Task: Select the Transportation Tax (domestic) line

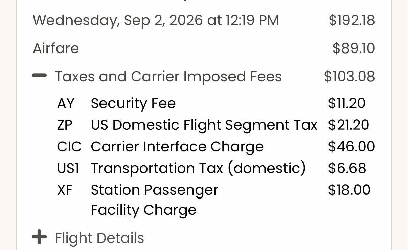Action: click(x=211, y=168)
